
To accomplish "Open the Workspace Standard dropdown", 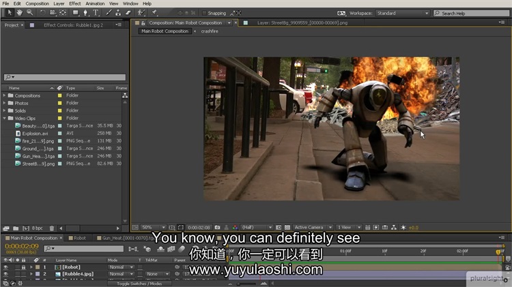I will [403, 13].
